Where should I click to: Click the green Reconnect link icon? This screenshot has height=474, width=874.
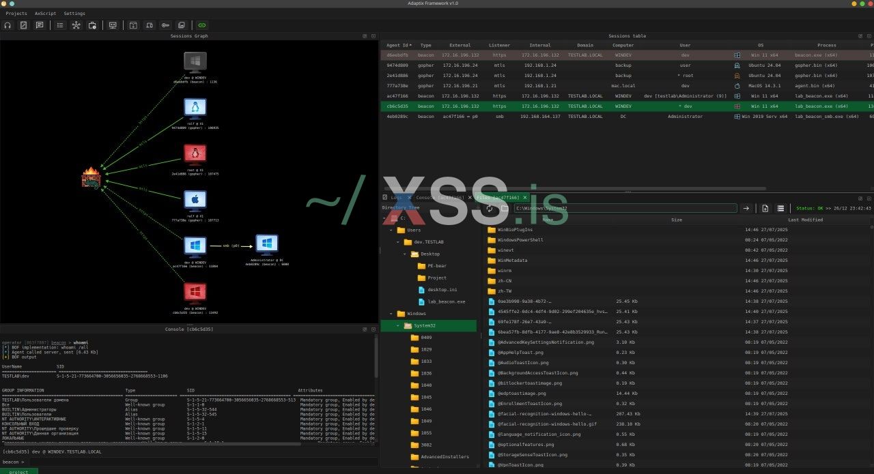point(201,25)
